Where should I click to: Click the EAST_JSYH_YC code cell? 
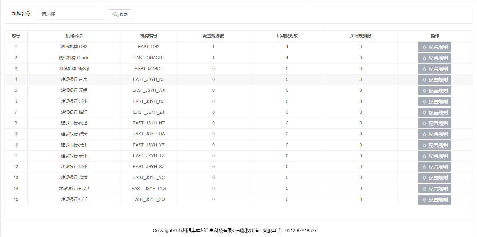click(149, 177)
